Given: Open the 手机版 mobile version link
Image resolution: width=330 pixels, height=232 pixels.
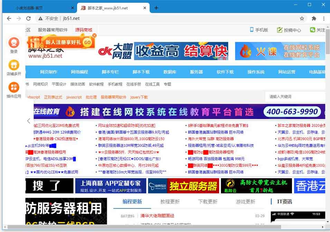Looking at the screenshot, I should pyautogui.click(x=259, y=30).
